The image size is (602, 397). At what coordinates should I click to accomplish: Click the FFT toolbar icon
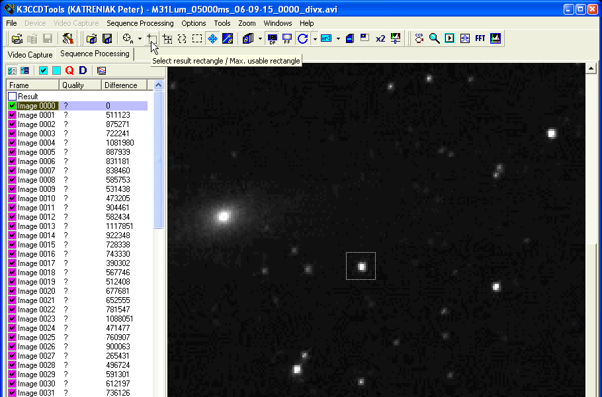click(x=480, y=38)
